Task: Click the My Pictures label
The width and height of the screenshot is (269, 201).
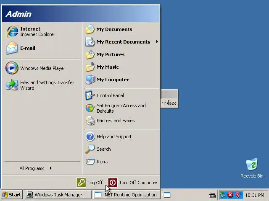Action: [x=111, y=54]
